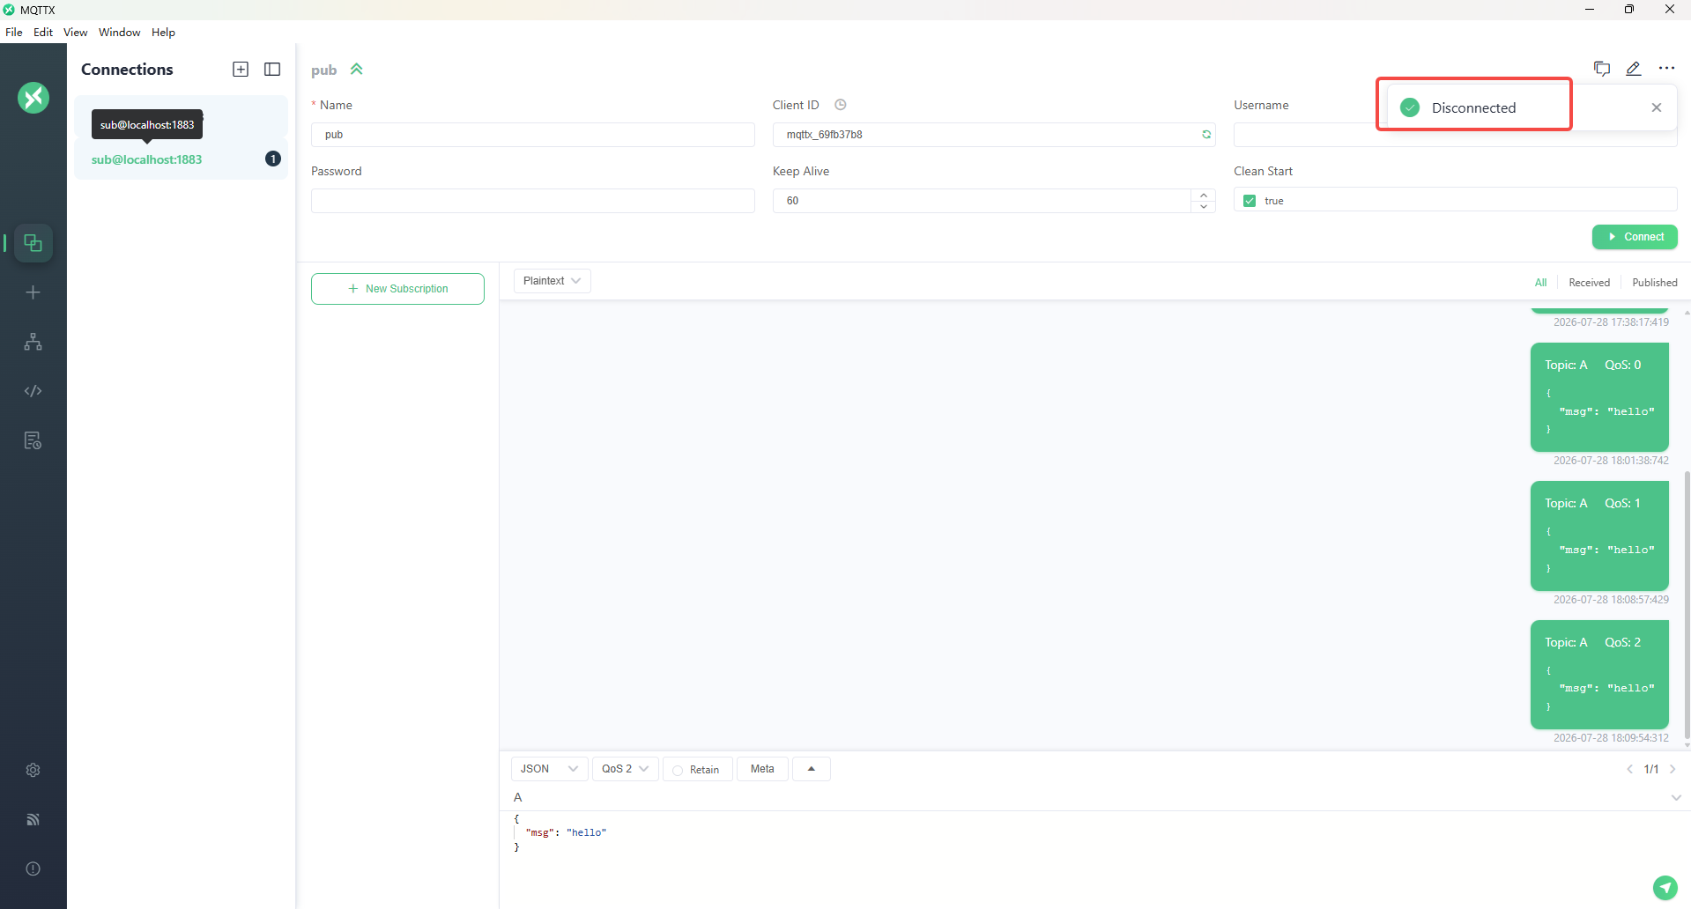Dismiss the Disconnected notification

coord(1657,107)
